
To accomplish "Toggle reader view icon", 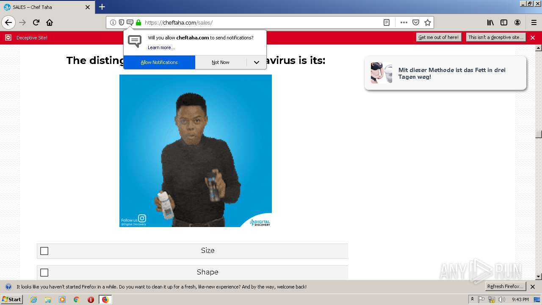I will (387, 22).
